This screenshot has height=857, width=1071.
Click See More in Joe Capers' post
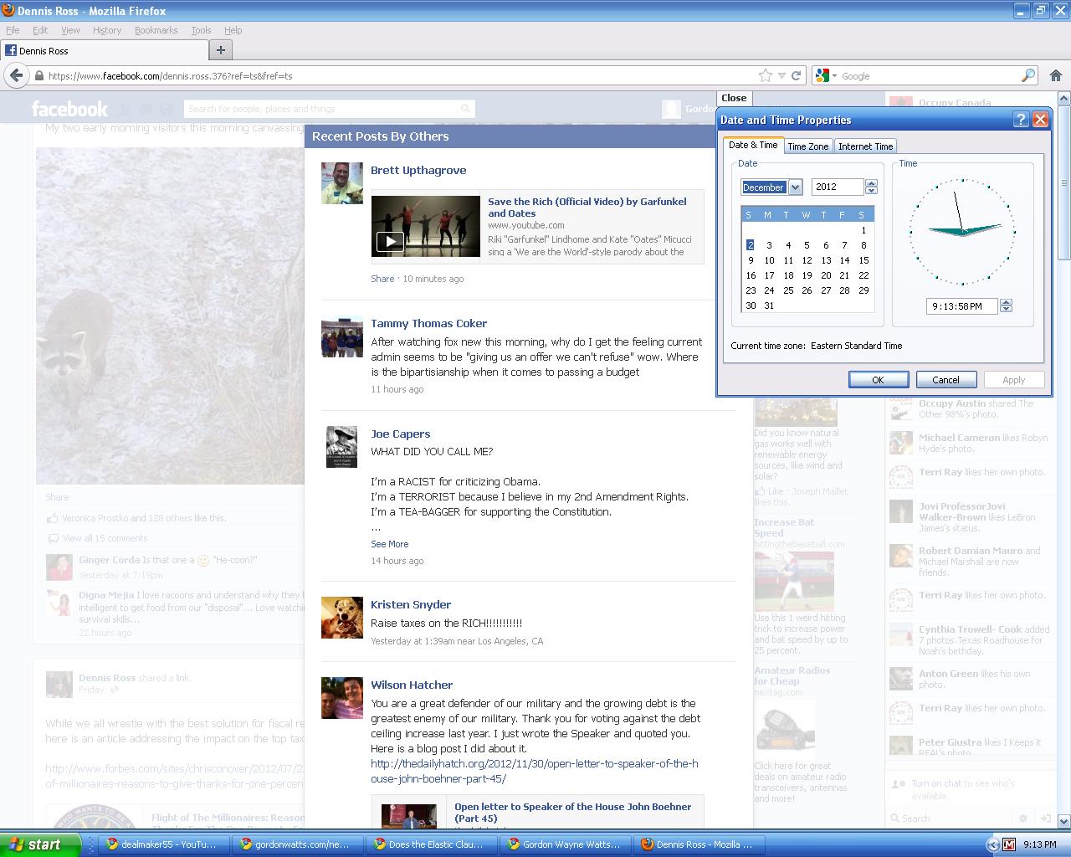click(390, 544)
